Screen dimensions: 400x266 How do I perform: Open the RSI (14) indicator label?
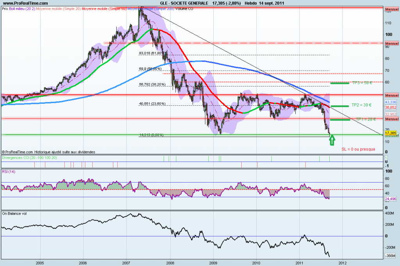(x=9, y=172)
